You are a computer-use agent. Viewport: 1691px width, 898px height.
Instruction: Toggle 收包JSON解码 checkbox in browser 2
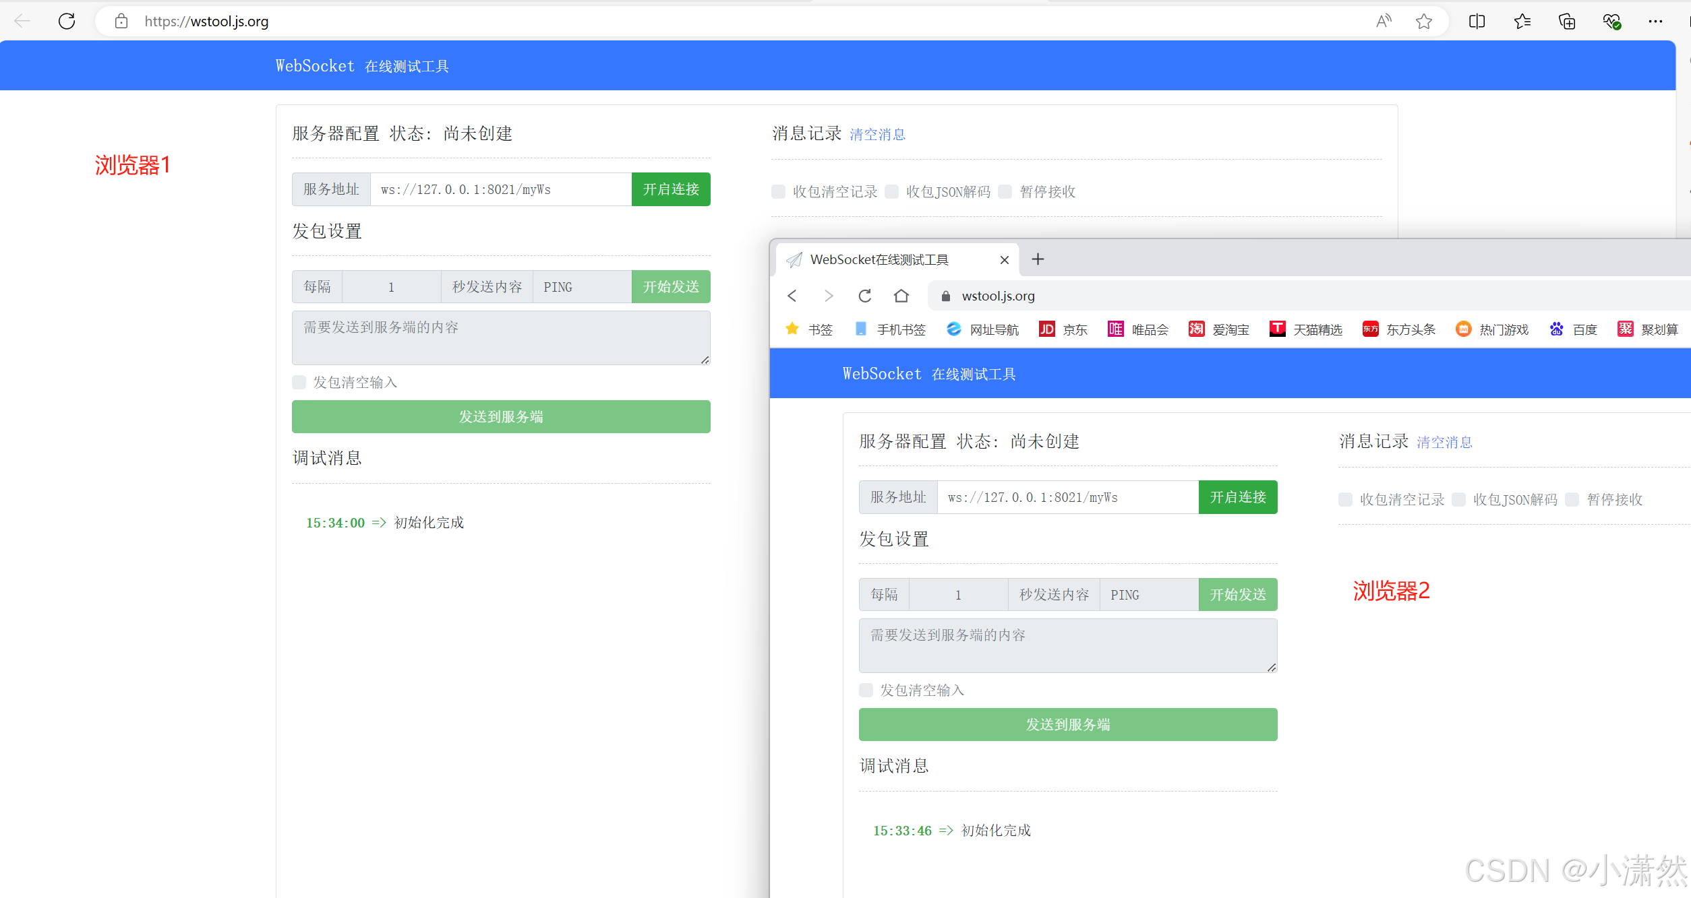point(1458,500)
